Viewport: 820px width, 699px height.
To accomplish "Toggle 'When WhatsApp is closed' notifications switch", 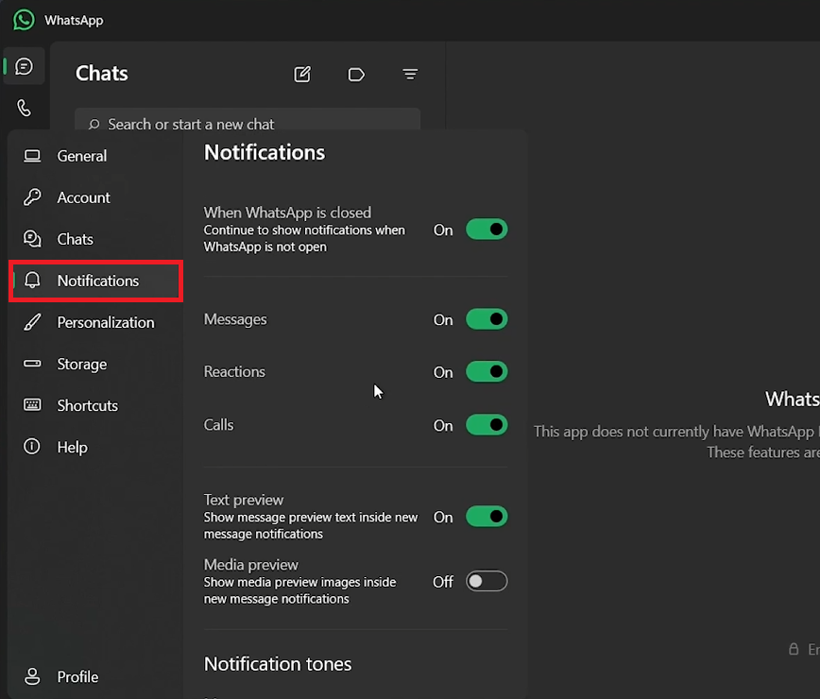I will 487,230.
